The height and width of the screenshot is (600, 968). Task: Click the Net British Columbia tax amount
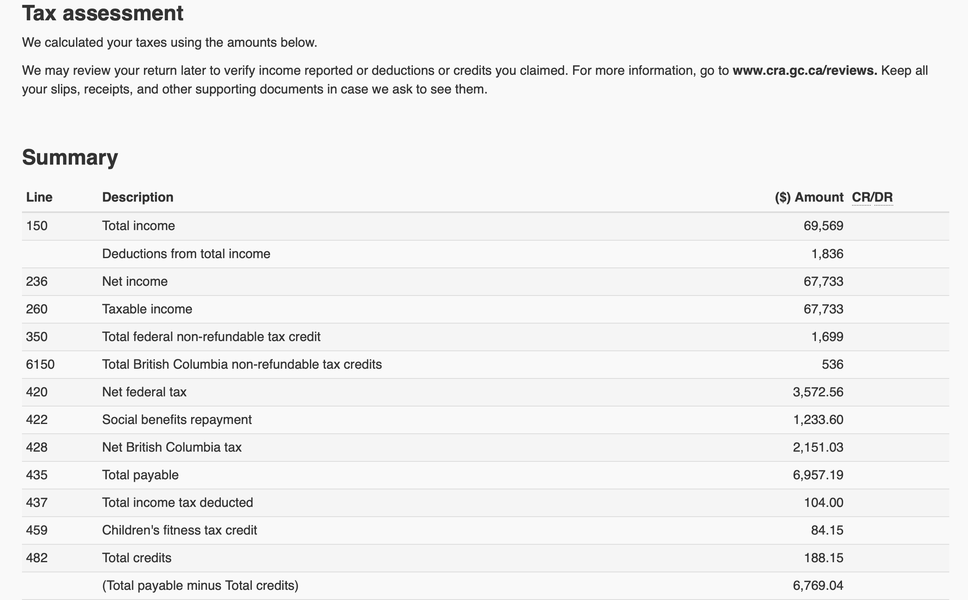(x=818, y=448)
